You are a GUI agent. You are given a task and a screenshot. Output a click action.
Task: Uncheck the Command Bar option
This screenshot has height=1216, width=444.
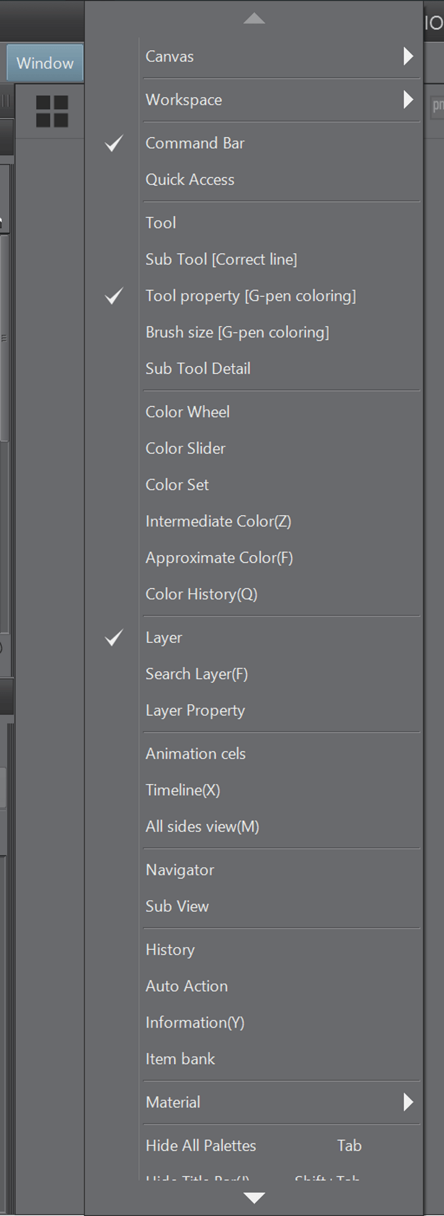click(195, 143)
